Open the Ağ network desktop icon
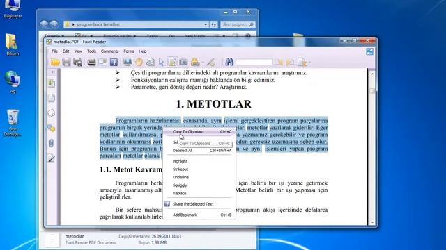This screenshot has height=250, width=446. [13, 82]
